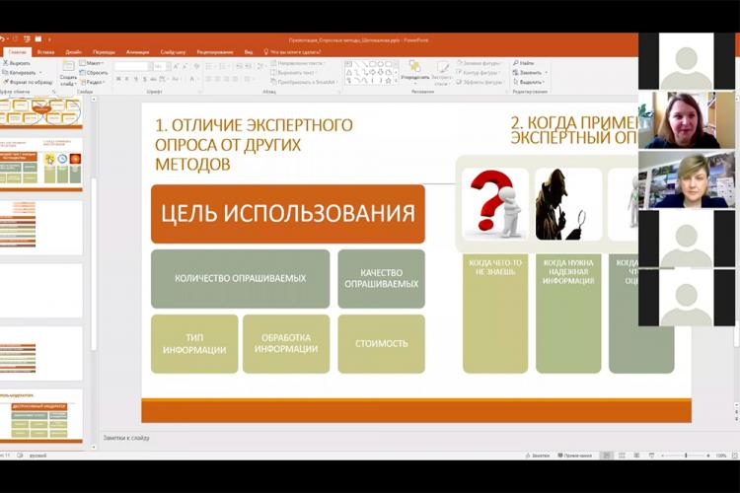Start Slide Show from status bar icon
740x493 pixels.
[651, 456]
